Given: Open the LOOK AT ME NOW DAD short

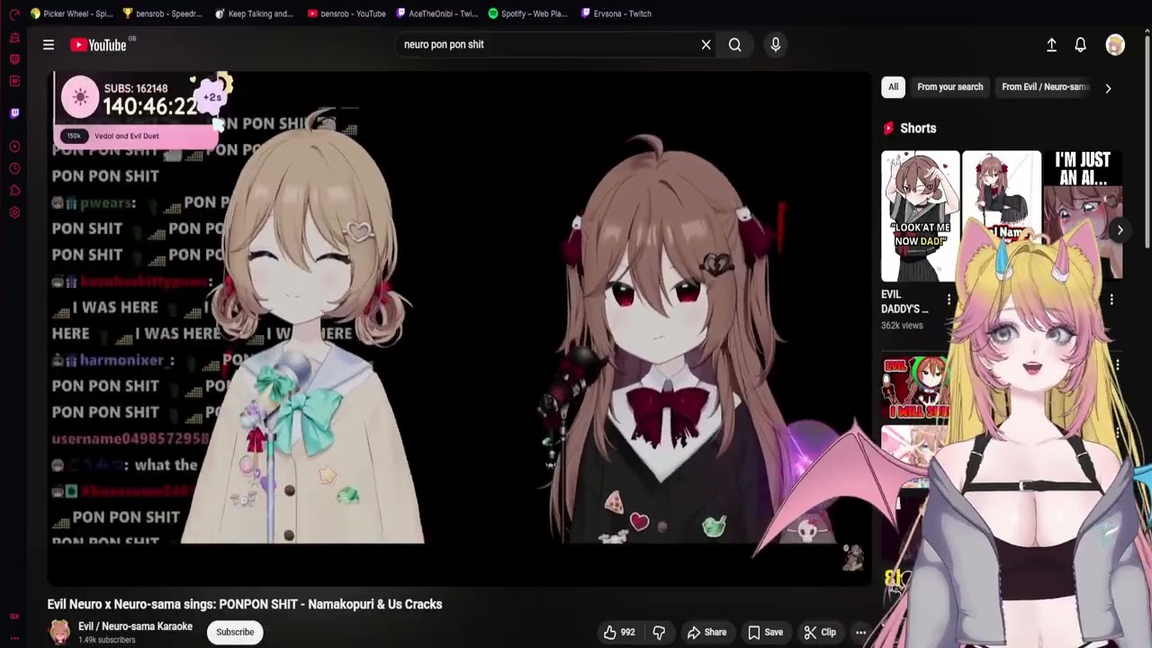Looking at the screenshot, I should (920, 216).
